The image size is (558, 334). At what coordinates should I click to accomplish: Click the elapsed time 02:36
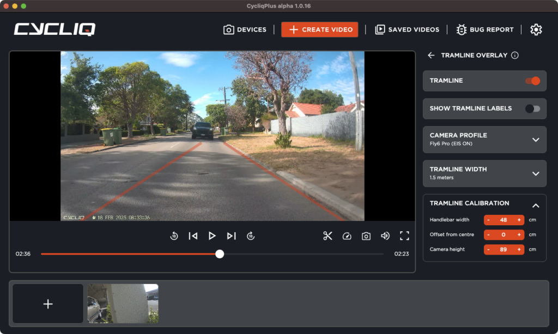[23, 253]
